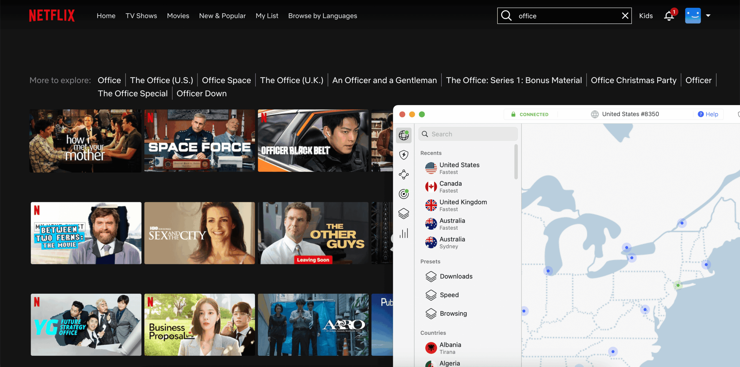Open How I Met Your Mother thumbnail
This screenshot has height=367, width=740.
[85, 141]
